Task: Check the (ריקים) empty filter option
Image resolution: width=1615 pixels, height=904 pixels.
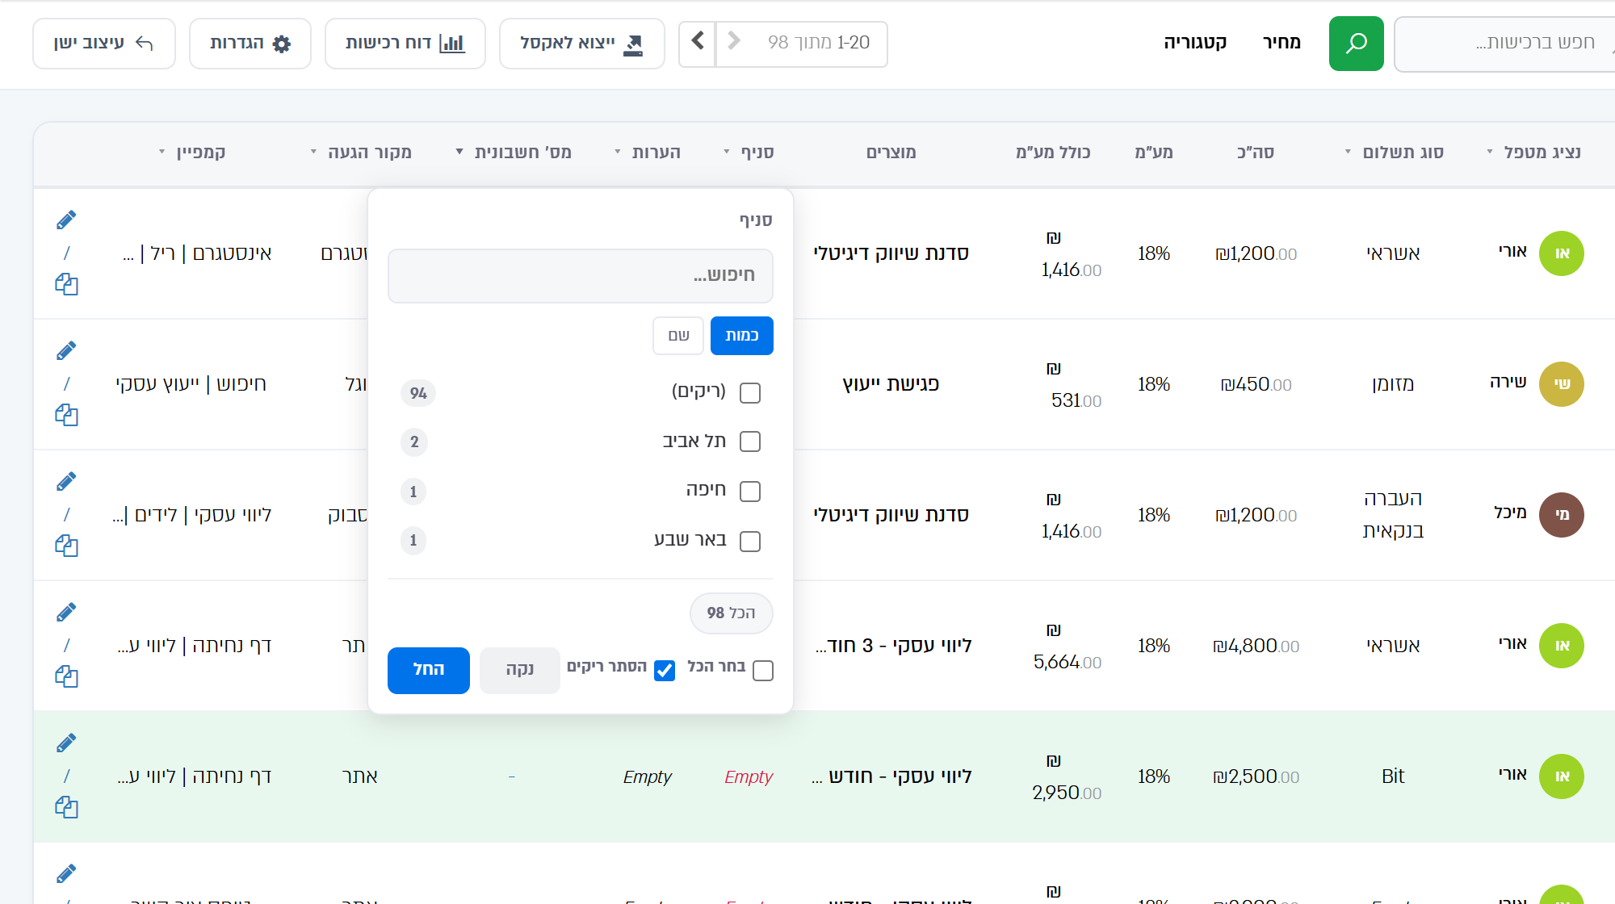Action: point(750,393)
